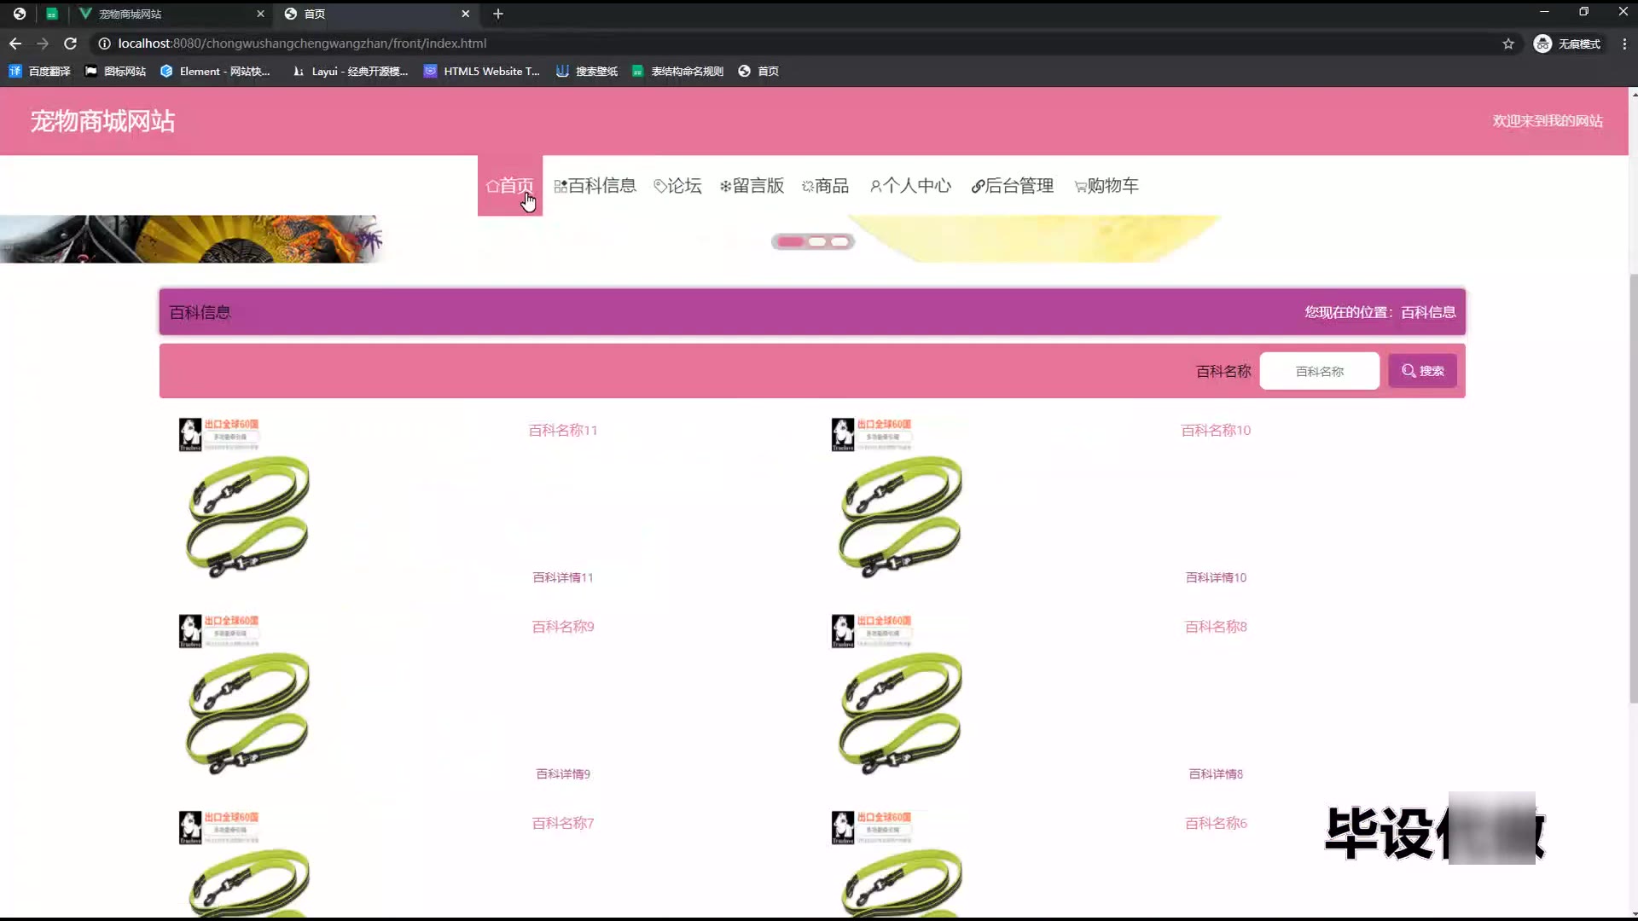1638x921 pixels.
Task: Open the 百科名称6 title
Action: coord(1216,823)
